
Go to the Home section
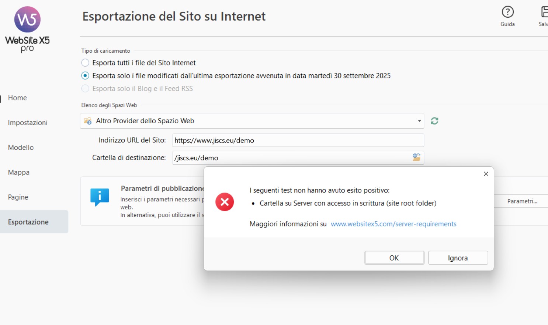click(x=17, y=98)
